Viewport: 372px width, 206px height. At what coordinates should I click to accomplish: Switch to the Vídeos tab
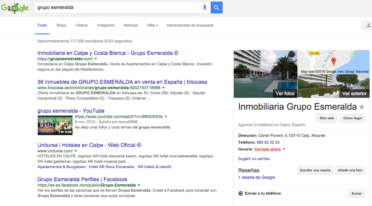click(81, 25)
